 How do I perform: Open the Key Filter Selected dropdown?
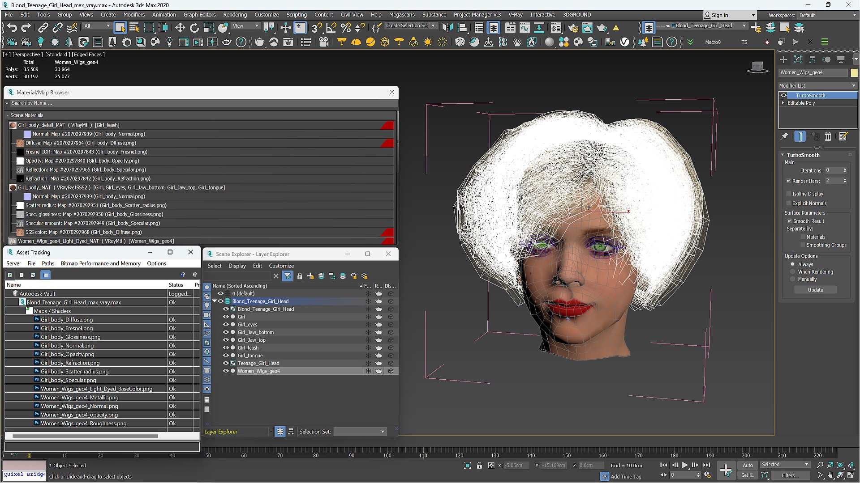(785, 465)
